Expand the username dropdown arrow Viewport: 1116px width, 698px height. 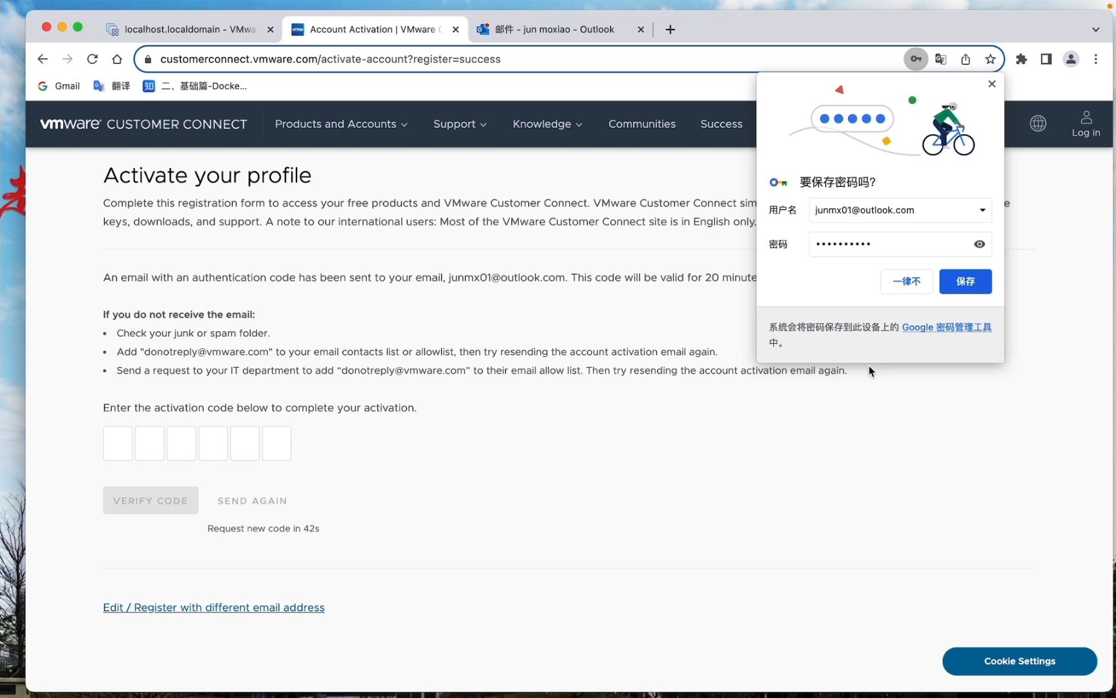click(x=982, y=210)
